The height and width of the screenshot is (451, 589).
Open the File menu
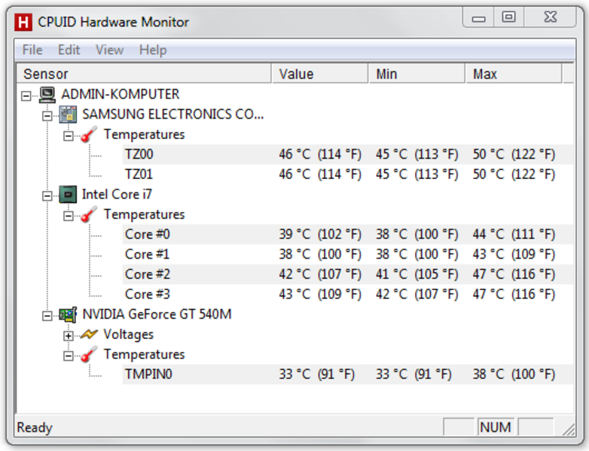32,50
